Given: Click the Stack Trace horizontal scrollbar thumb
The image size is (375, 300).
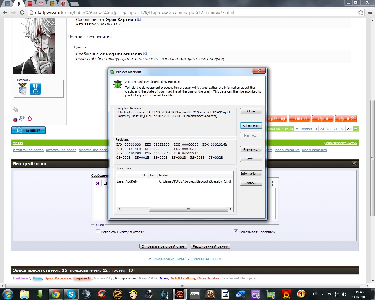Looking at the screenshot, I should click(x=188, y=209).
